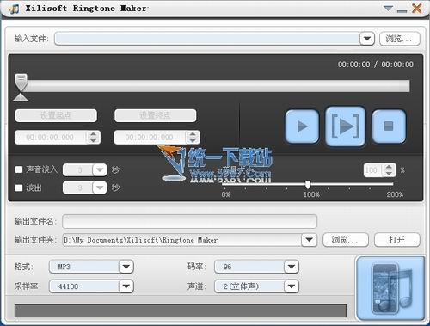
Task: Close the Ringtone Maker window
Action: (416, 9)
